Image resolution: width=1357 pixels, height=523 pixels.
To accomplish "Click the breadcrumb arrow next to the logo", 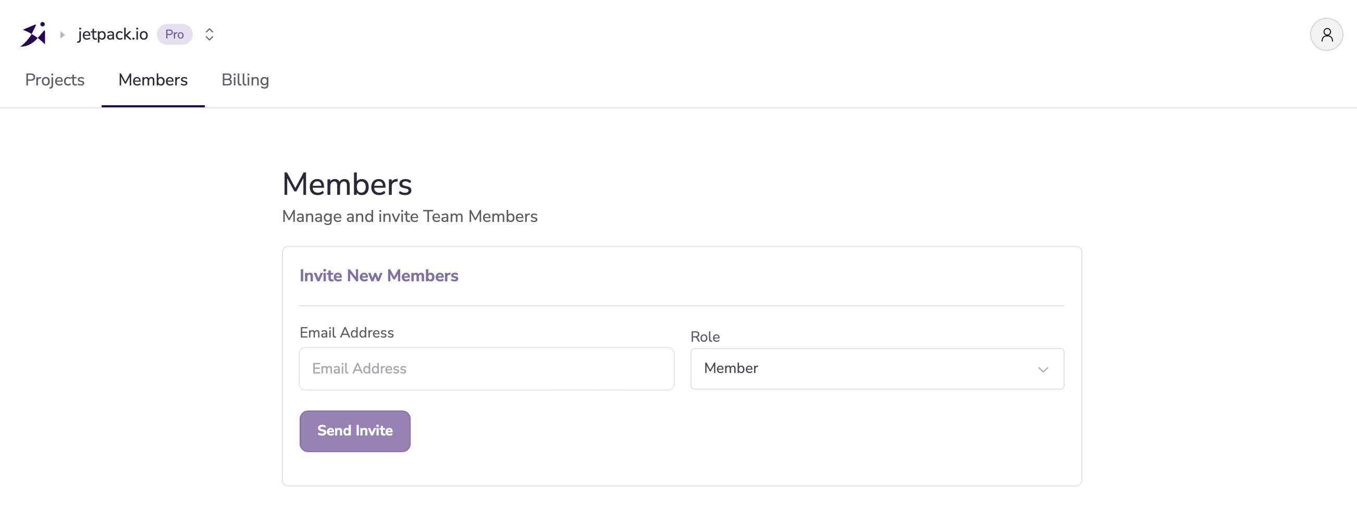I will 63,34.
